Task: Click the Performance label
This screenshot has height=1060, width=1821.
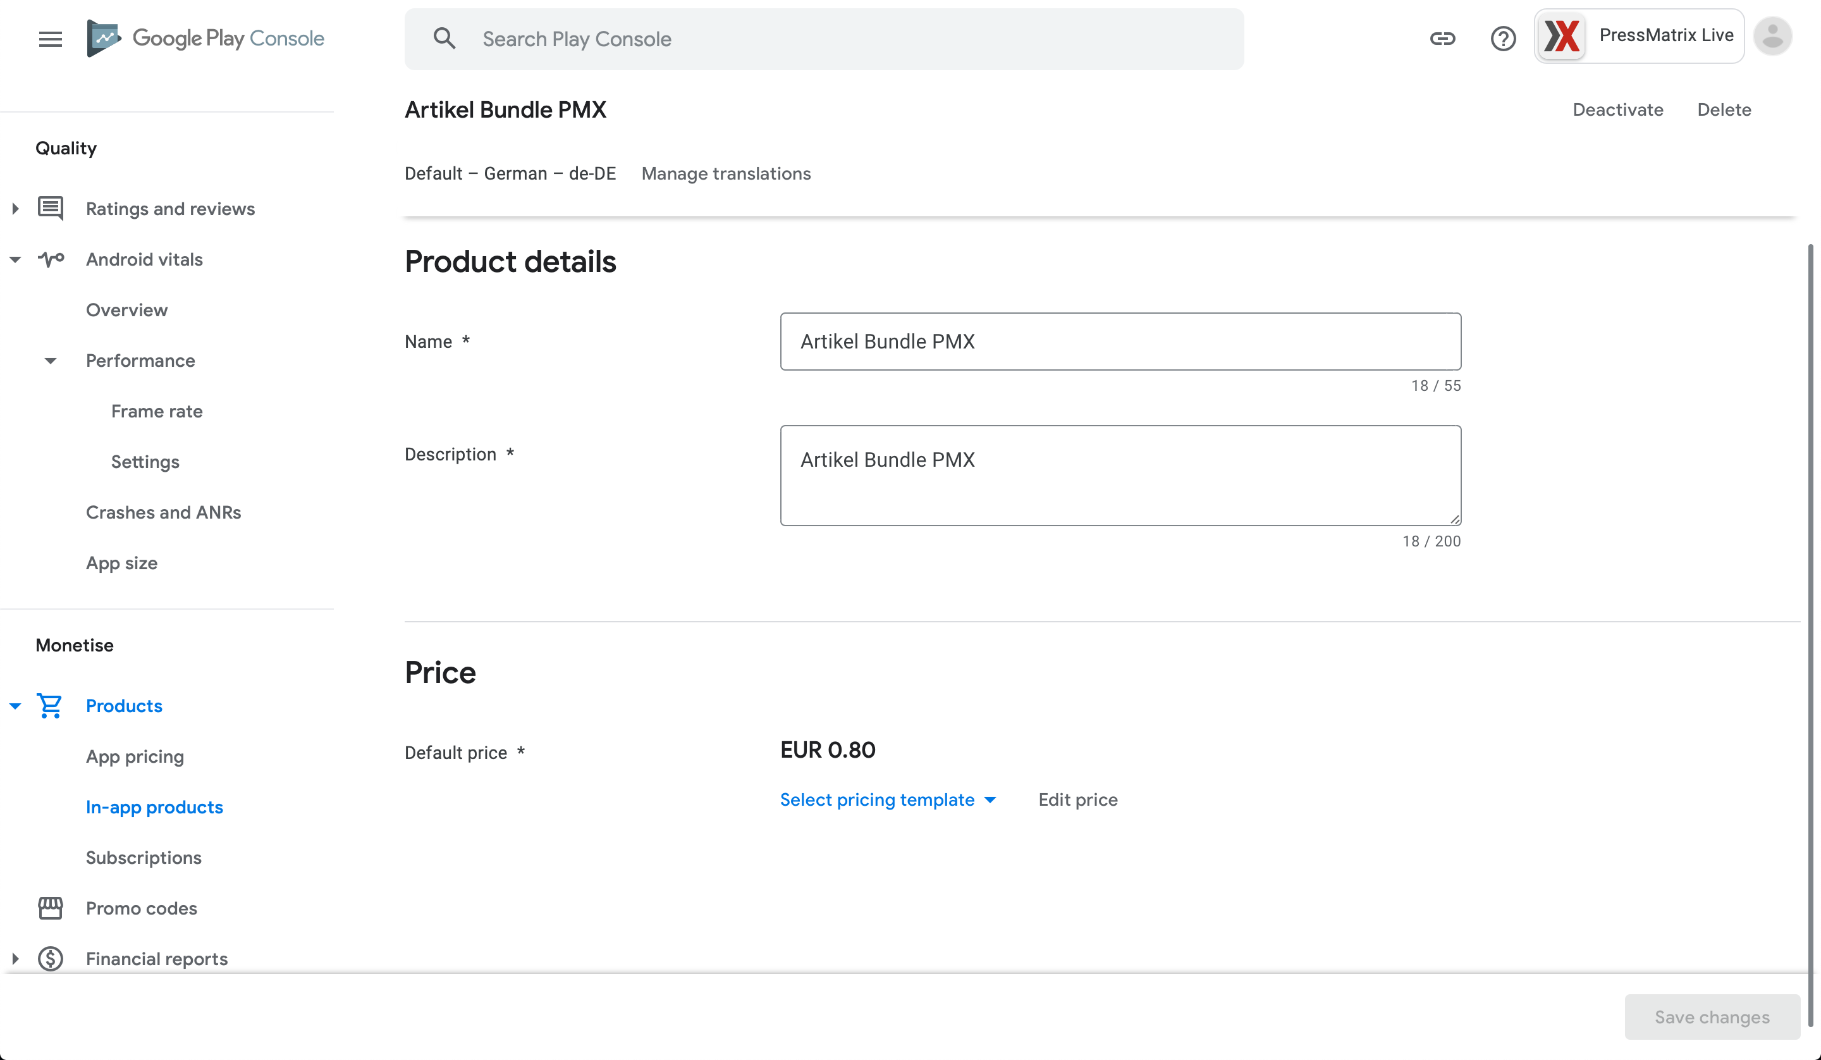Action: coord(140,361)
